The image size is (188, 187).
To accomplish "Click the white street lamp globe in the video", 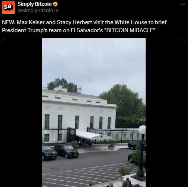I will coord(142,130).
